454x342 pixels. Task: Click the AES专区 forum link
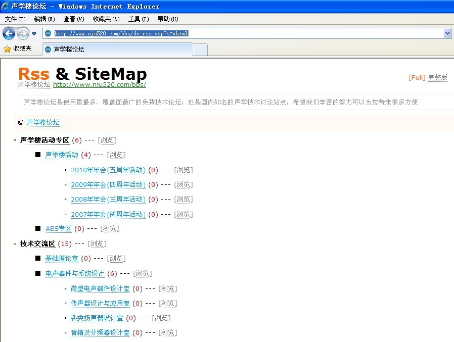pos(58,229)
